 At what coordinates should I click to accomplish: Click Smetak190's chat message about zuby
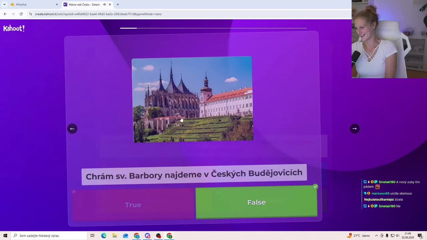(x=392, y=184)
